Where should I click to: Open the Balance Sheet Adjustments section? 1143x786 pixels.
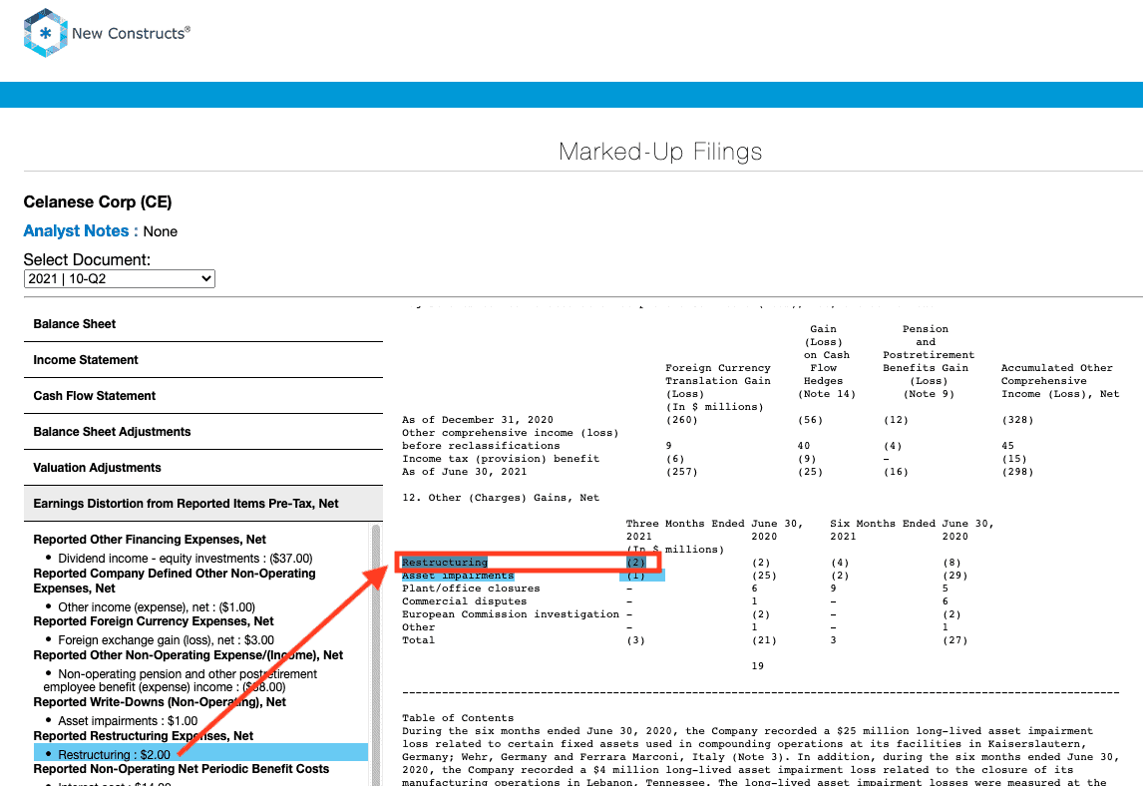203,432
